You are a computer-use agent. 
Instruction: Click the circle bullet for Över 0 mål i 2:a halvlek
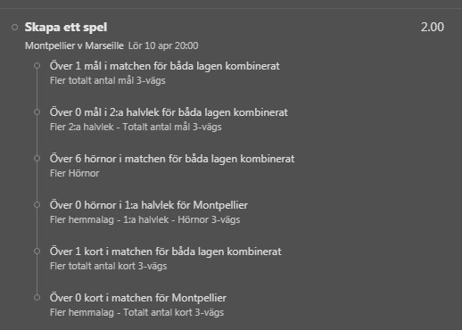pos(37,112)
